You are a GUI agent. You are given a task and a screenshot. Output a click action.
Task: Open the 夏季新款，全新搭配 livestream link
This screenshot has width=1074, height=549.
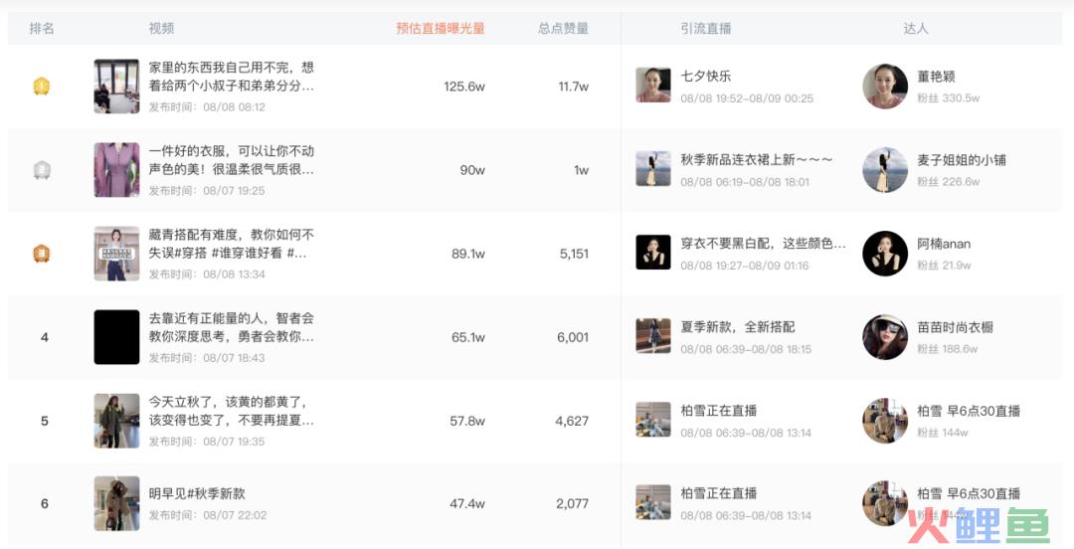[x=738, y=327]
